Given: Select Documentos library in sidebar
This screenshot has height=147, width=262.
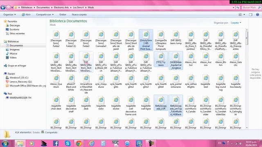Looking at the screenshot, I should pos(16,45).
